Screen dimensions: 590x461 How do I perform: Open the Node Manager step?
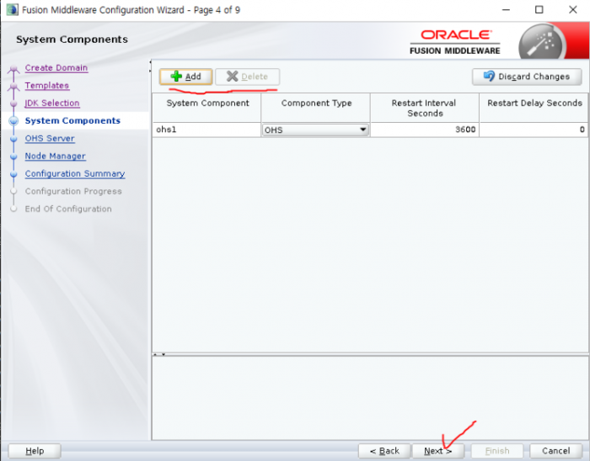(56, 156)
